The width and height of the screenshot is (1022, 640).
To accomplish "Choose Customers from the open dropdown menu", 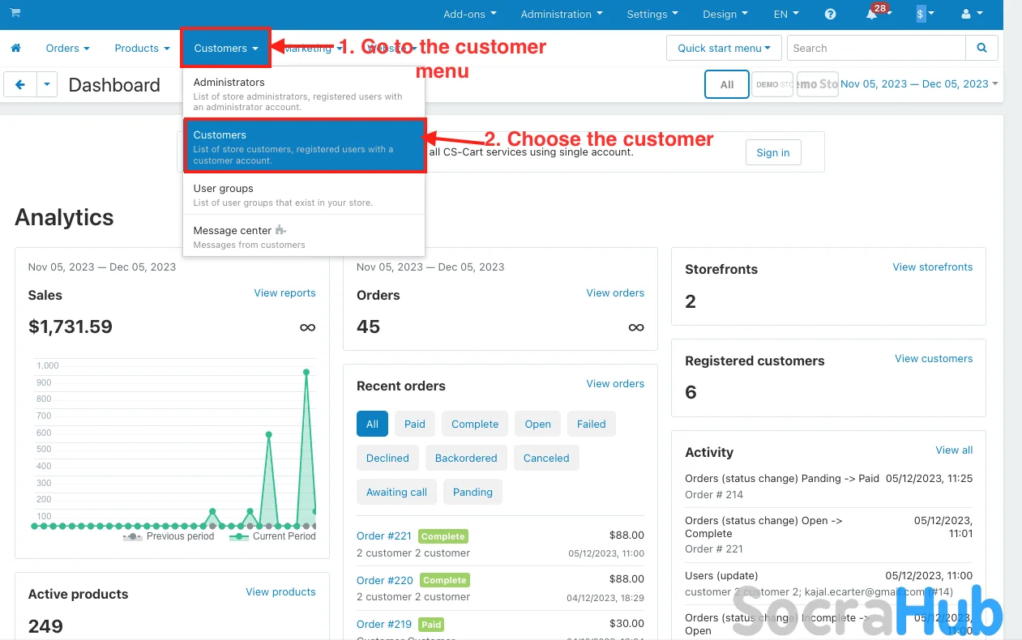I will 305,147.
